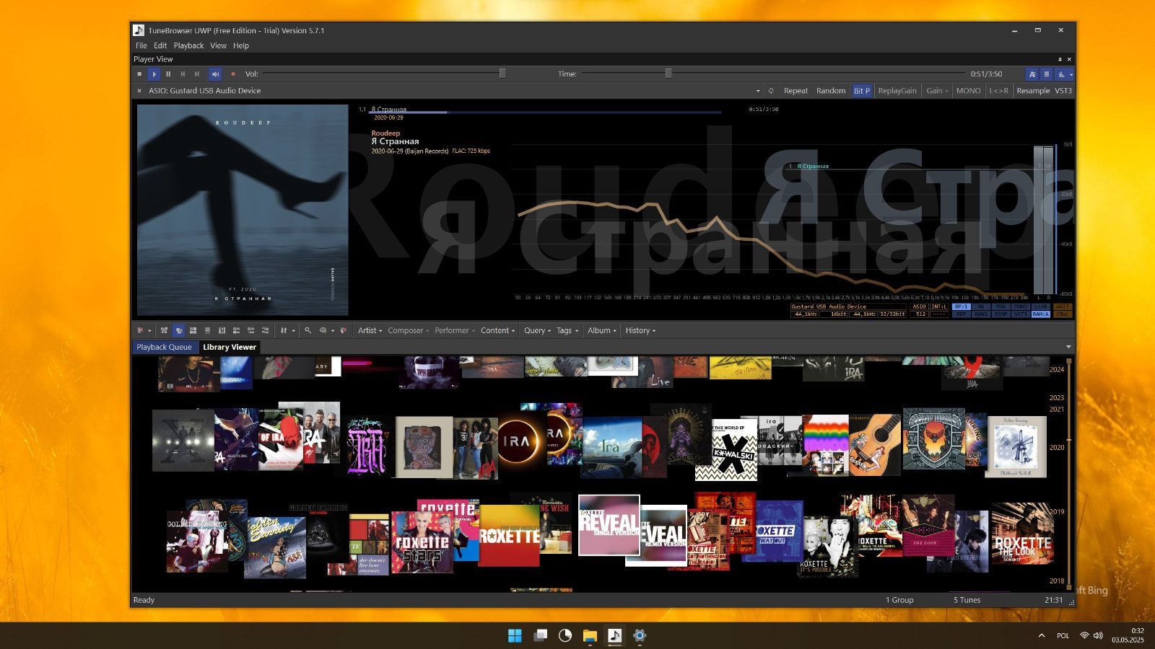Pin the Player View panel
This screenshot has width=1155, height=649.
(x=1060, y=59)
